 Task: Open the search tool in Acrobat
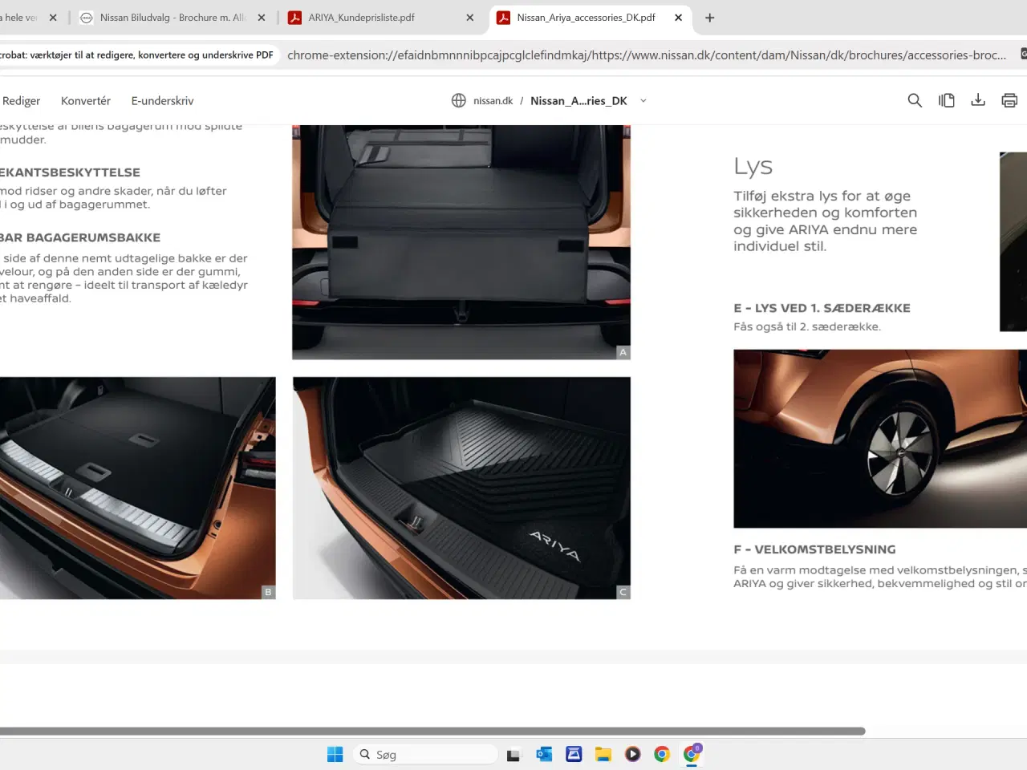coord(915,99)
